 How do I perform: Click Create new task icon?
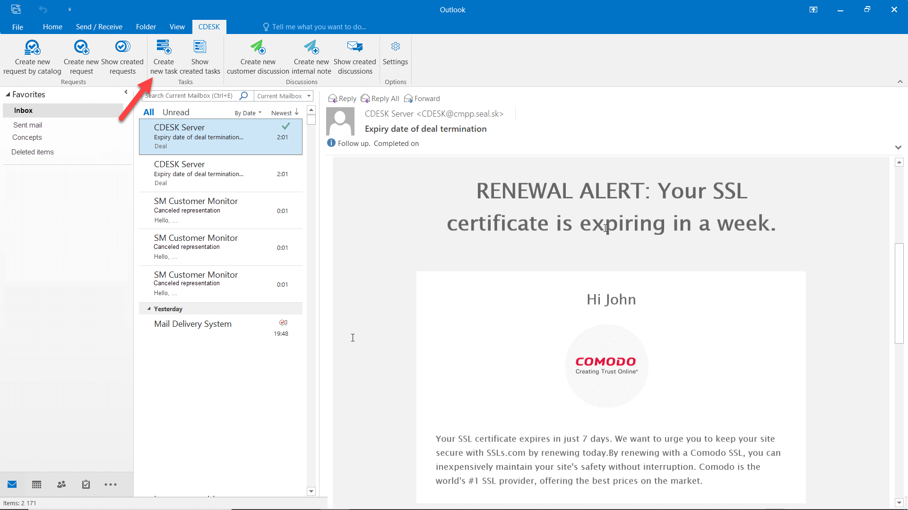point(164,47)
